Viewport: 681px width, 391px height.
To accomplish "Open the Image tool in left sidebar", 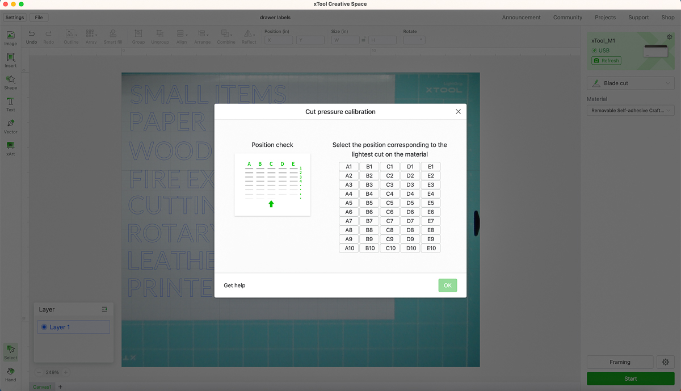I will 10,38.
